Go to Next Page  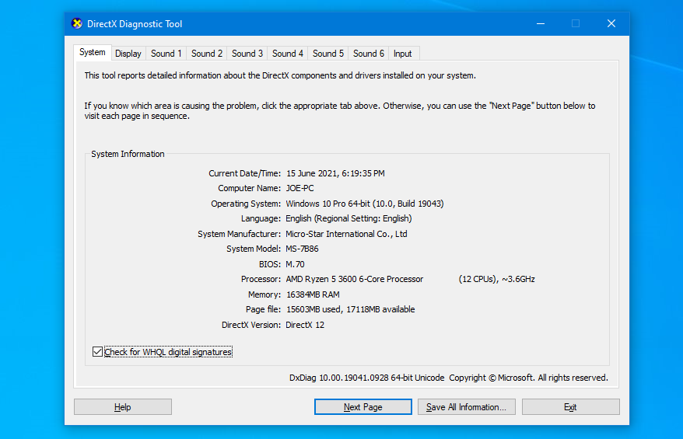point(363,407)
